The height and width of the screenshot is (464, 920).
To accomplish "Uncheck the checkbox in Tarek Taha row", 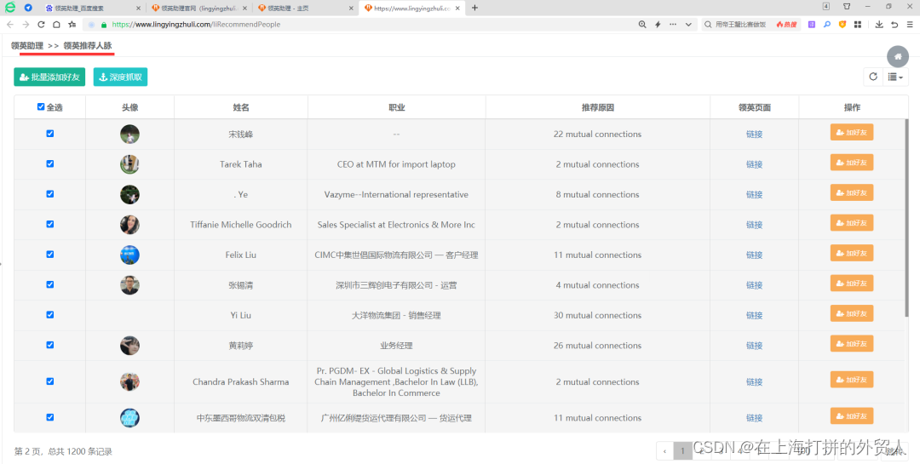I will click(x=50, y=163).
